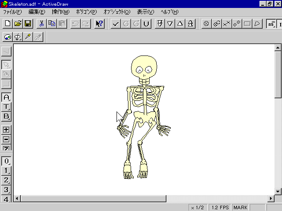Click the '× 1/2' zoom status field

coord(198,207)
